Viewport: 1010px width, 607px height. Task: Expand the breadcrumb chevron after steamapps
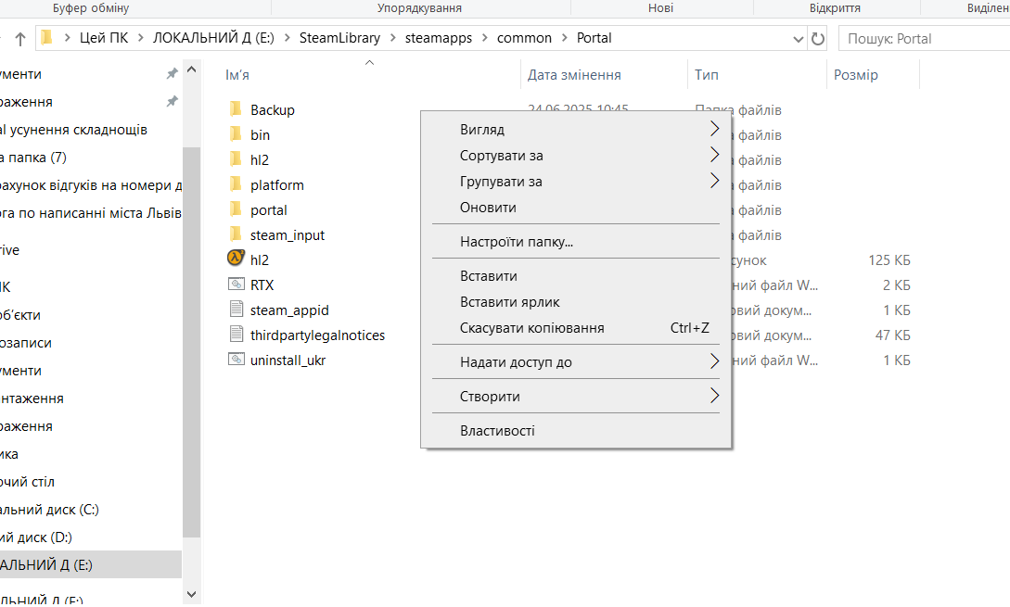click(484, 38)
